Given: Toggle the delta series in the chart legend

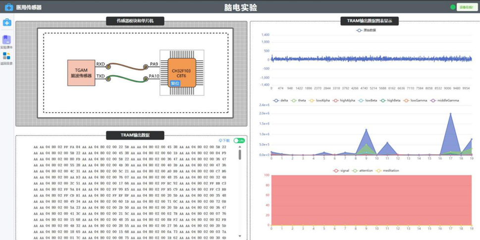Looking at the screenshot, I should coord(280,100).
